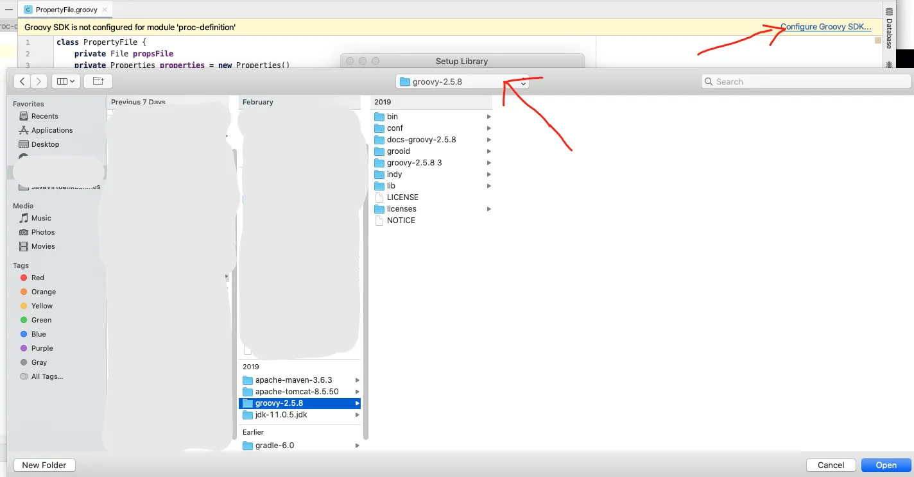Screen dimensions: 914x477
Task: Close the PropertyFile.groovy editor tab
Action: [105, 10]
